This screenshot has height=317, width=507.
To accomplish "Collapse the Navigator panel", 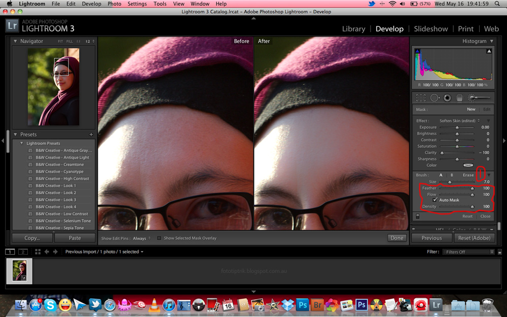I will [15, 41].
